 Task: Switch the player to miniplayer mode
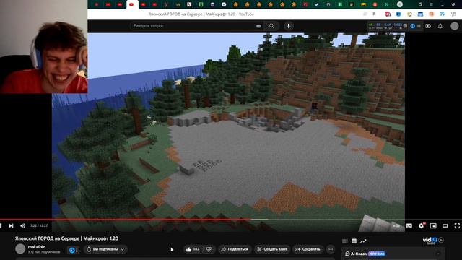pyautogui.click(x=433, y=226)
